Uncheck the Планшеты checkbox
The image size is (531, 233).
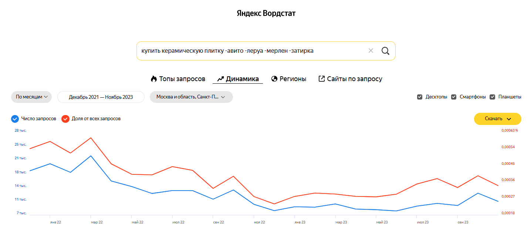(x=493, y=97)
